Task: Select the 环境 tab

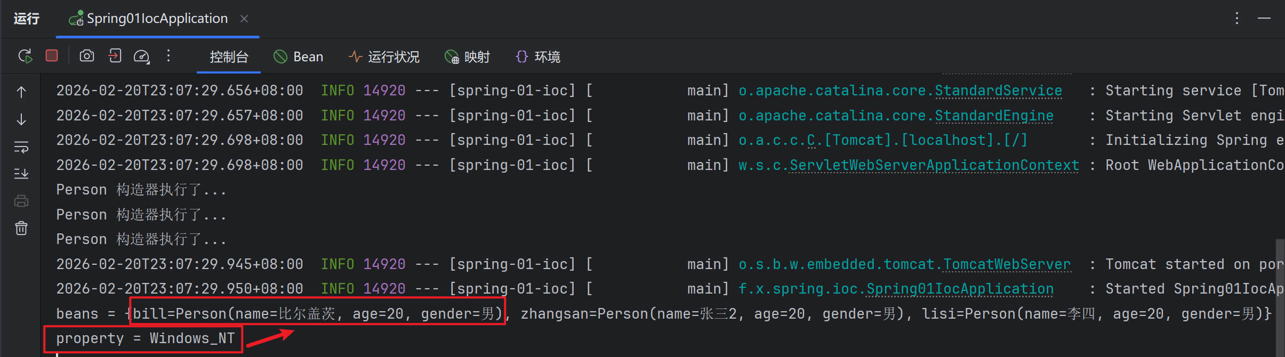Action: [538, 57]
